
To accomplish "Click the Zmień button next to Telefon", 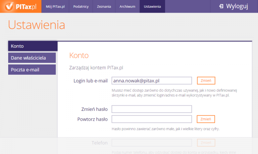I will (x=206, y=143).
